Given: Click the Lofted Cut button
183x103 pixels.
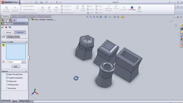Looking at the screenshot, I should click(66, 9).
